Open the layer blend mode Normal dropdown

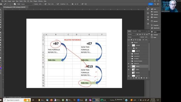click(133, 37)
